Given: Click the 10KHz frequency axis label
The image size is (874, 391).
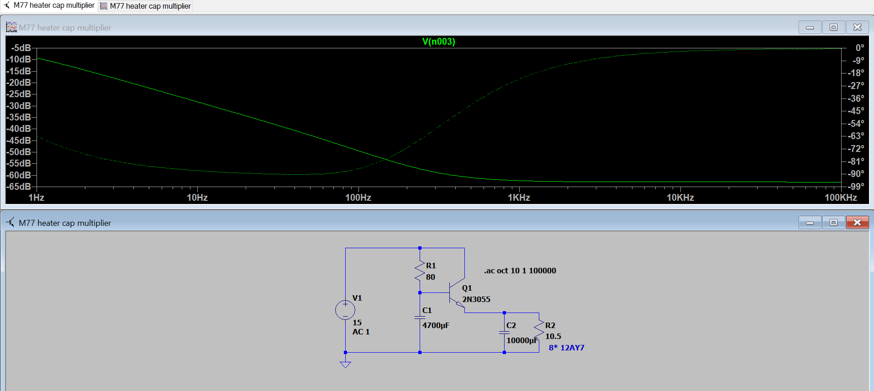Looking at the screenshot, I should click(680, 198).
